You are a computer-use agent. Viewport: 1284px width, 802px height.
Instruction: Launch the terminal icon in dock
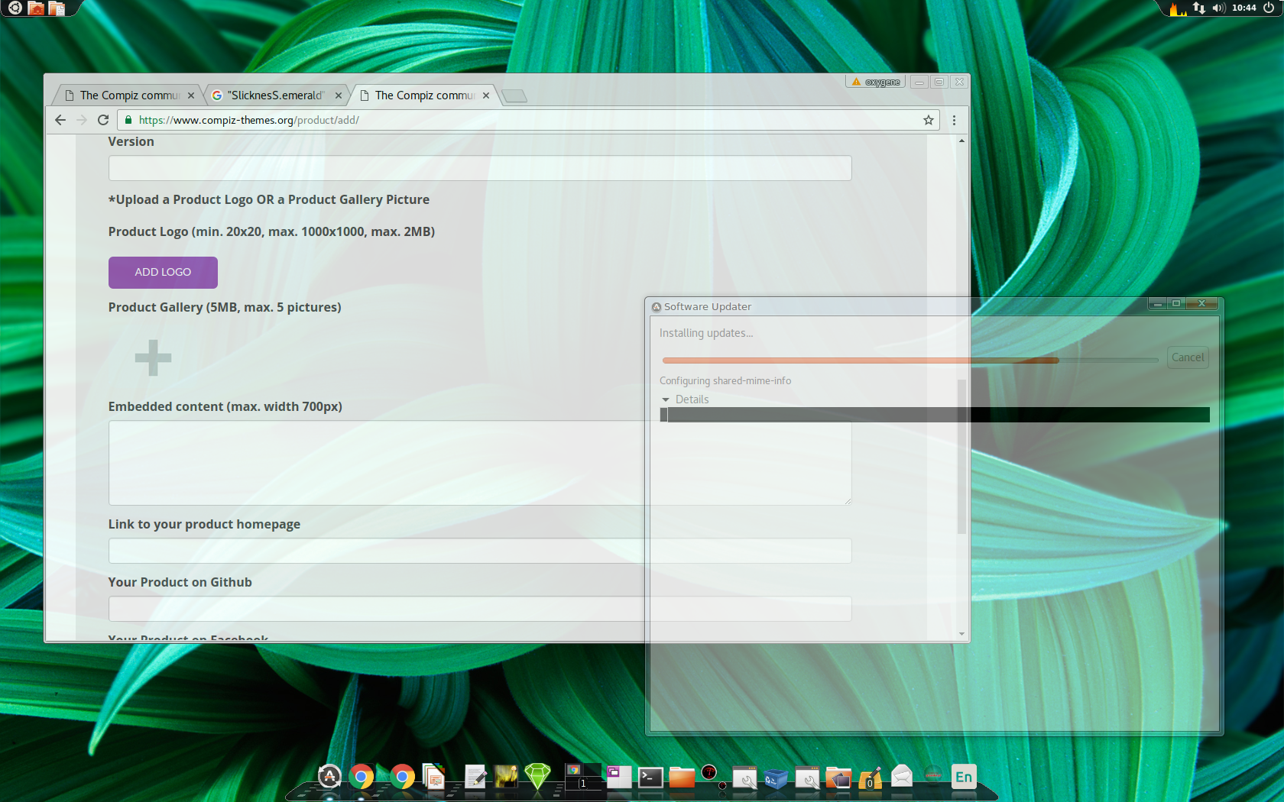pyautogui.click(x=650, y=778)
